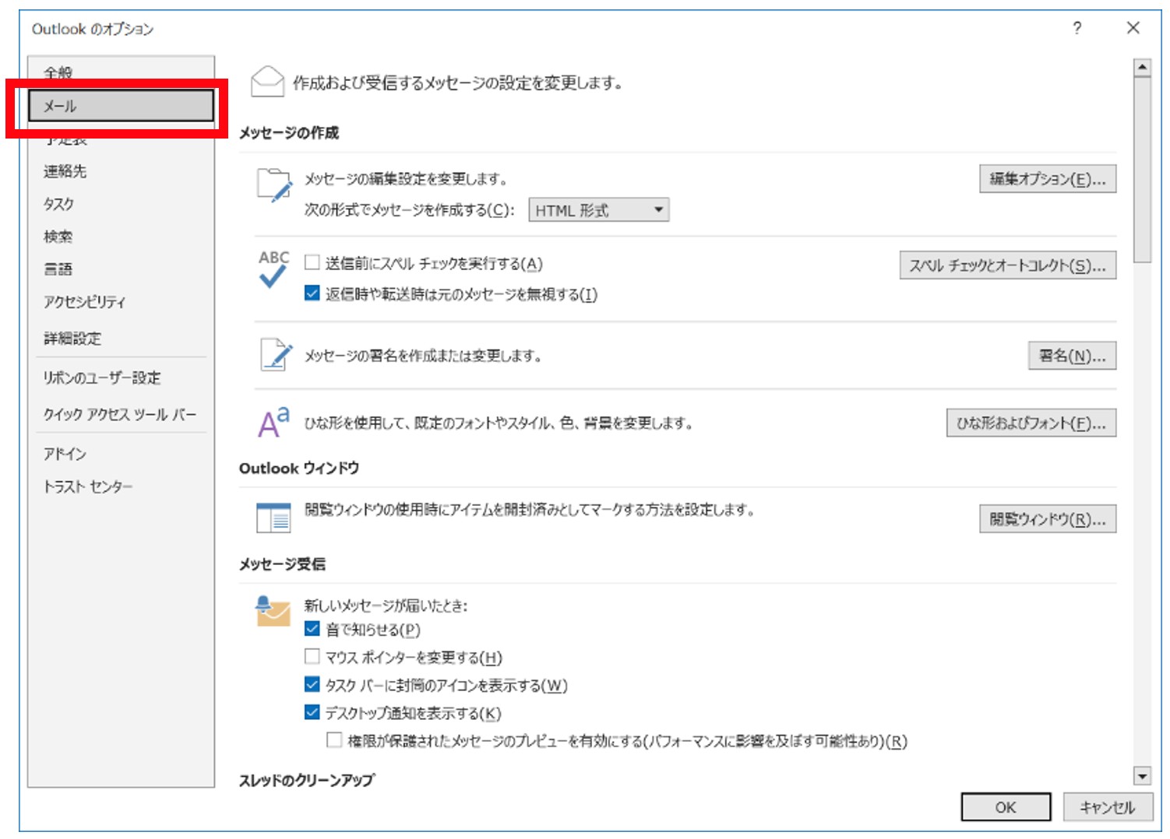The image size is (1170, 839).
Task: Uncheck 返信時や転送時は元のメッセージを無視する
Action: pyautogui.click(x=312, y=293)
